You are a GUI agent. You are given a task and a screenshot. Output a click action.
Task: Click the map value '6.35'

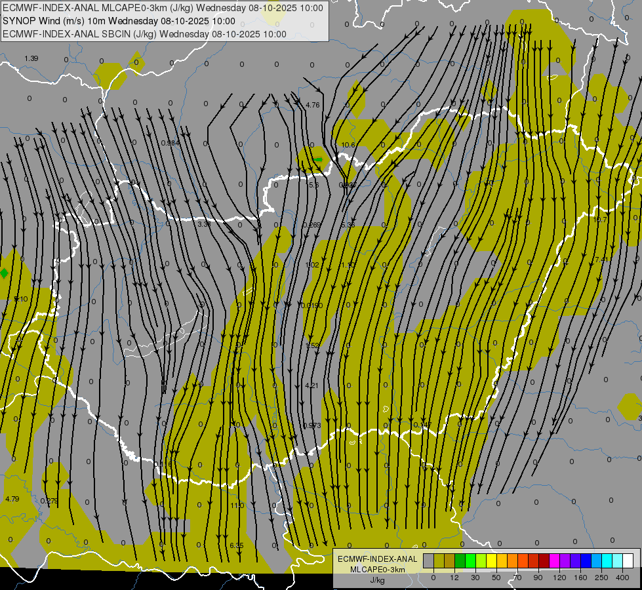[236, 545]
